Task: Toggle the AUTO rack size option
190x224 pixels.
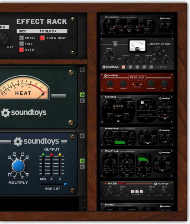Action: pos(21,50)
